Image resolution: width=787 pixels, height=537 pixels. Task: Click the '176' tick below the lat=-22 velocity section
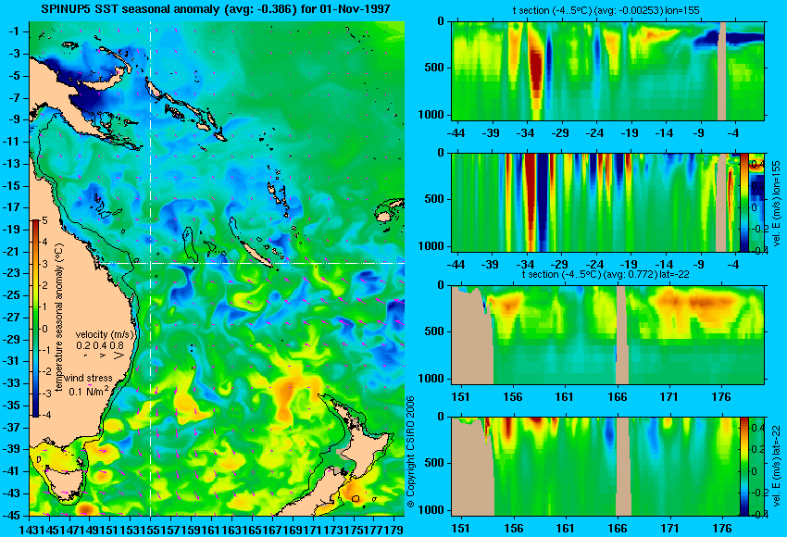pos(722,529)
